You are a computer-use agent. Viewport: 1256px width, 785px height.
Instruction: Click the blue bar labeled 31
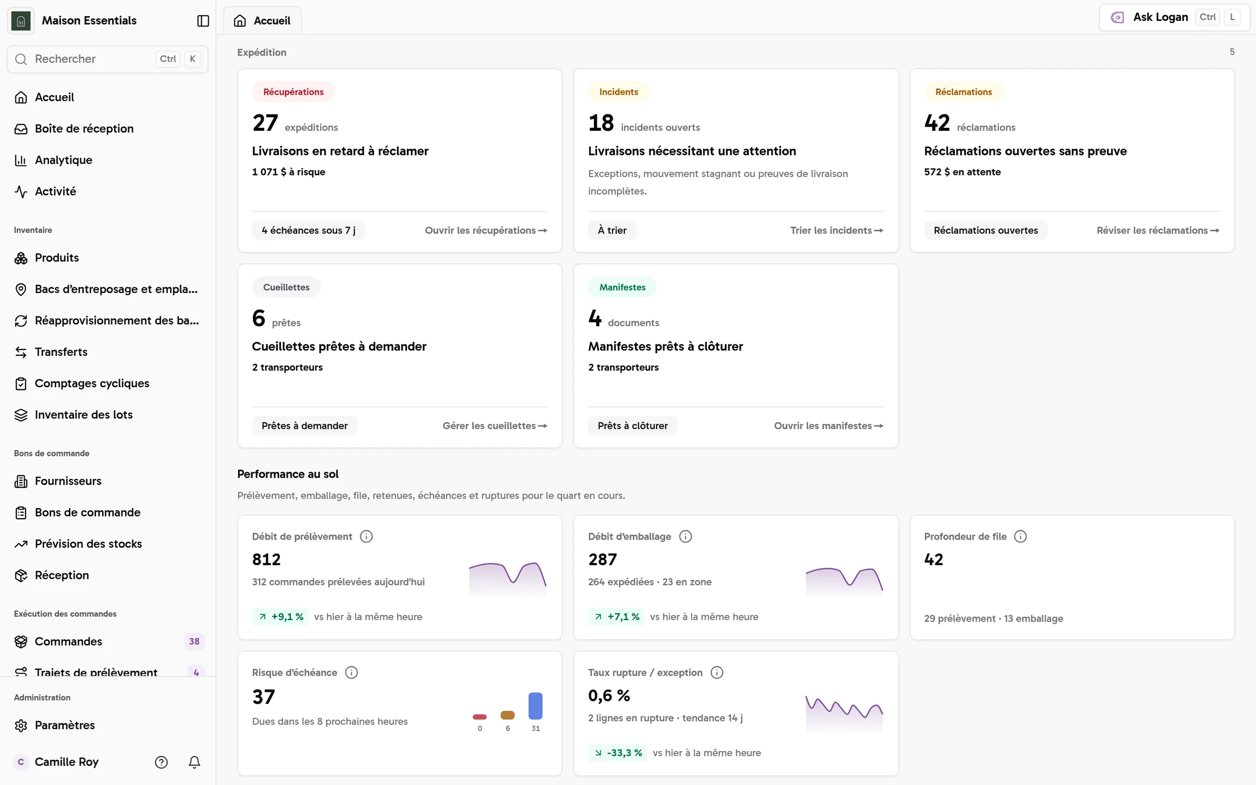[535, 706]
